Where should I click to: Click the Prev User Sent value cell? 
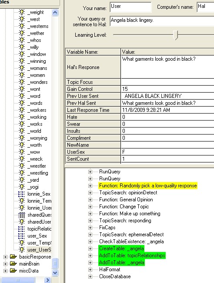tap(167, 96)
